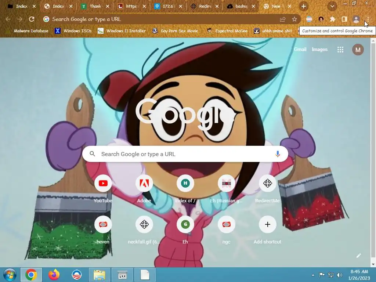Open the Extensions puzzle-piece icon
This screenshot has width=376, height=282.
(x=332, y=19)
